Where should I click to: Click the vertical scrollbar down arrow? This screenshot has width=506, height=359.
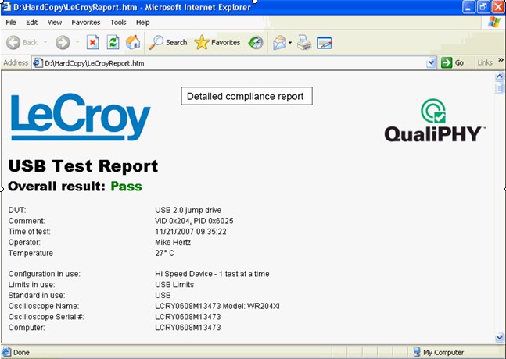point(500,337)
